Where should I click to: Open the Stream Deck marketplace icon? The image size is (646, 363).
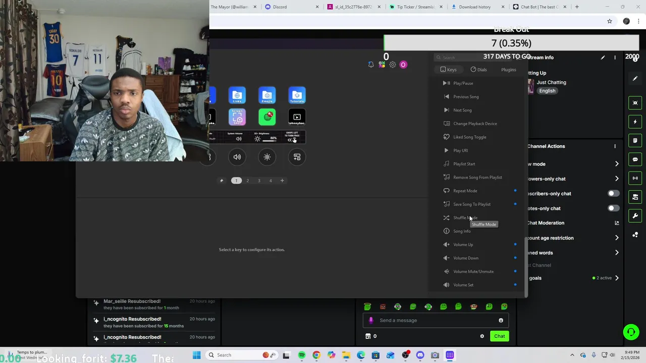point(382,65)
